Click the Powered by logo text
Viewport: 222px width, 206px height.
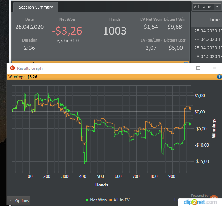200,196
